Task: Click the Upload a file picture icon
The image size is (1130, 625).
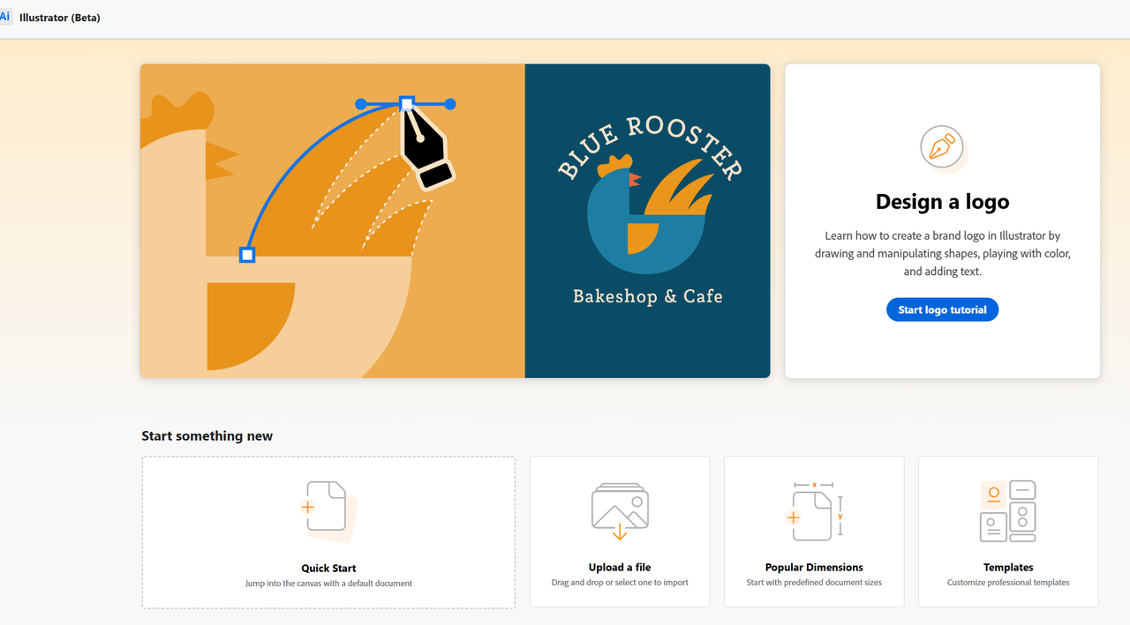Action: tap(620, 510)
